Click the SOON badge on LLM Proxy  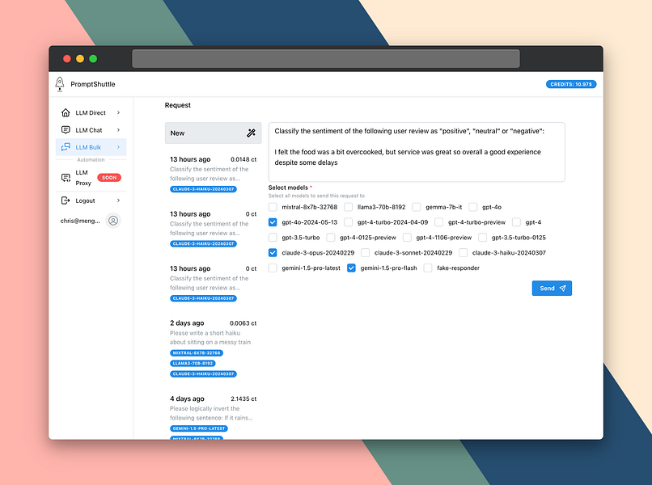(x=109, y=178)
